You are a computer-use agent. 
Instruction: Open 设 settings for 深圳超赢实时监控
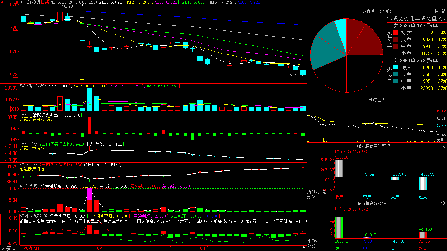coord(443,146)
